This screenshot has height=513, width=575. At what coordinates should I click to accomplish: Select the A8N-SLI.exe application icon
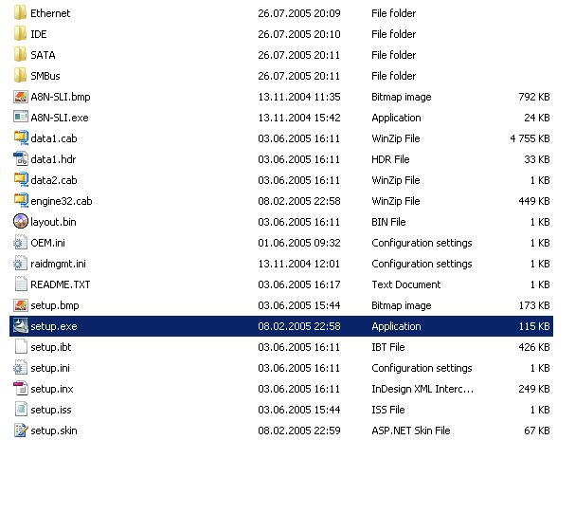tap(21, 118)
